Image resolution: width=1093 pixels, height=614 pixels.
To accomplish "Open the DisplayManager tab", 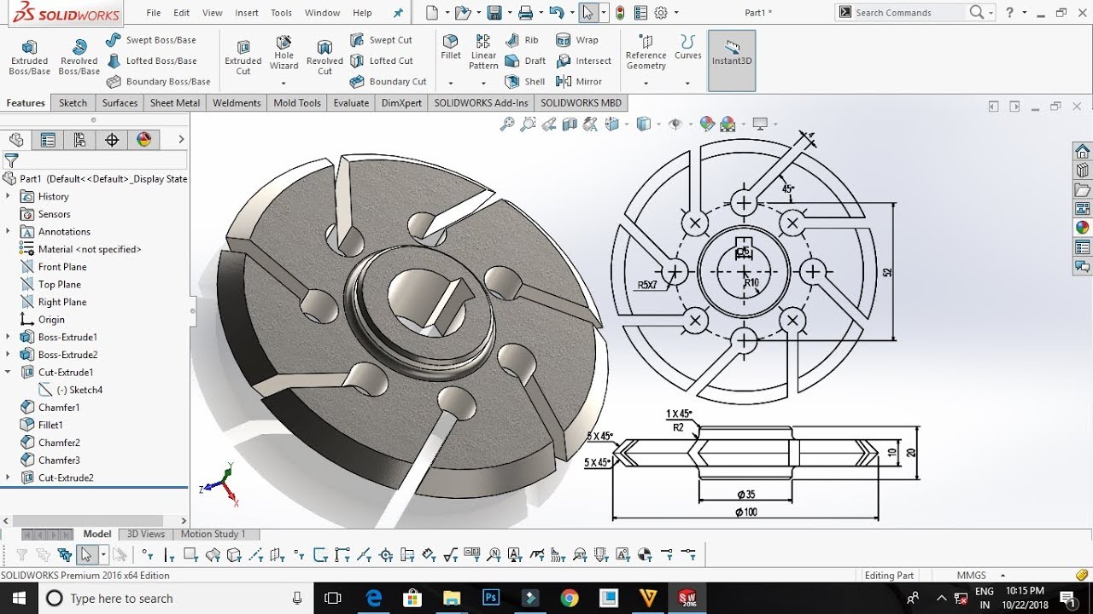I will point(143,140).
